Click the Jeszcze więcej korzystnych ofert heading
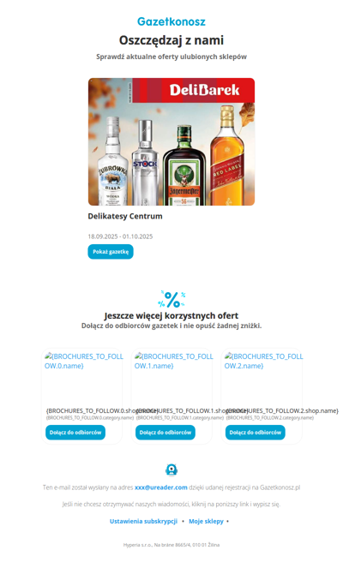This screenshot has height=586, width=343. [x=171, y=315]
